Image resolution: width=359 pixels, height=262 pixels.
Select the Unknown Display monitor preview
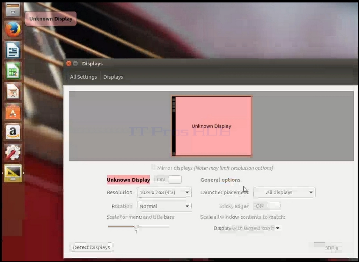coord(212,126)
